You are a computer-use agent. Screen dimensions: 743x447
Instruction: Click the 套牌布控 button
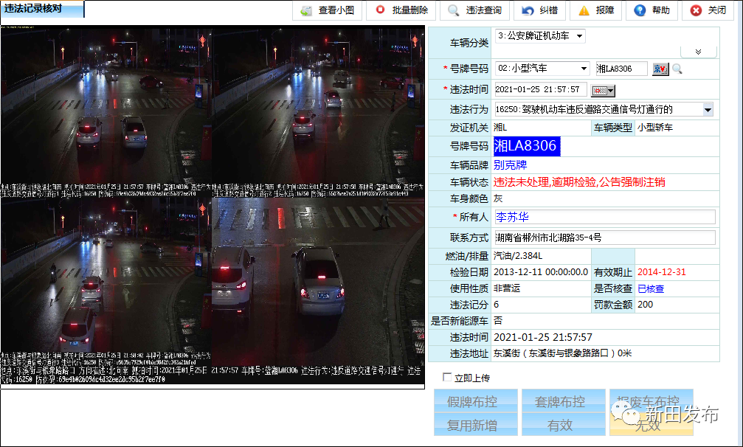(564, 401)
